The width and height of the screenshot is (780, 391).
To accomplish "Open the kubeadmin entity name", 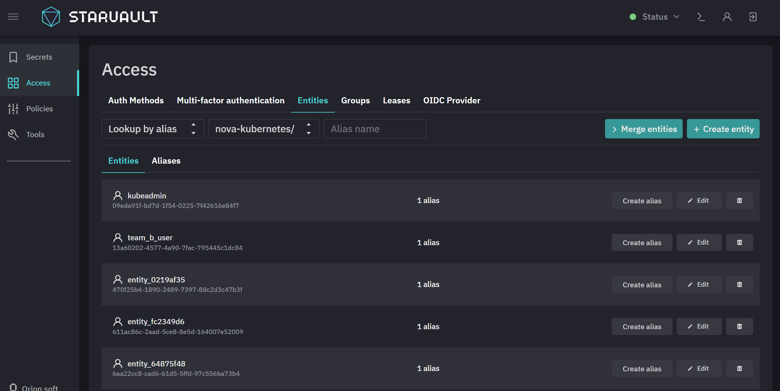I will coord(147,196).
